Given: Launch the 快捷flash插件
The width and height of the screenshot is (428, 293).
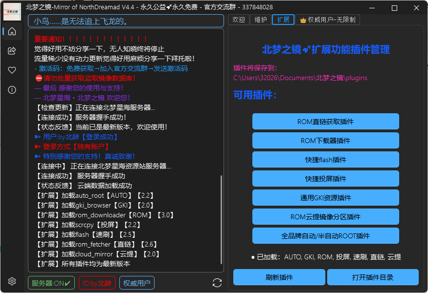Looking at the screenshot, I should [x=325, y=159].
